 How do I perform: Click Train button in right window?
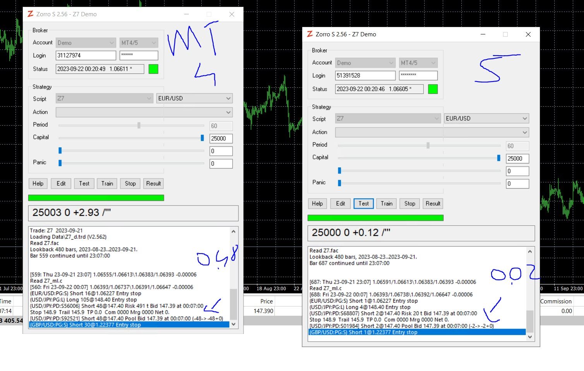pyautogui.click(x=387, y=204)
